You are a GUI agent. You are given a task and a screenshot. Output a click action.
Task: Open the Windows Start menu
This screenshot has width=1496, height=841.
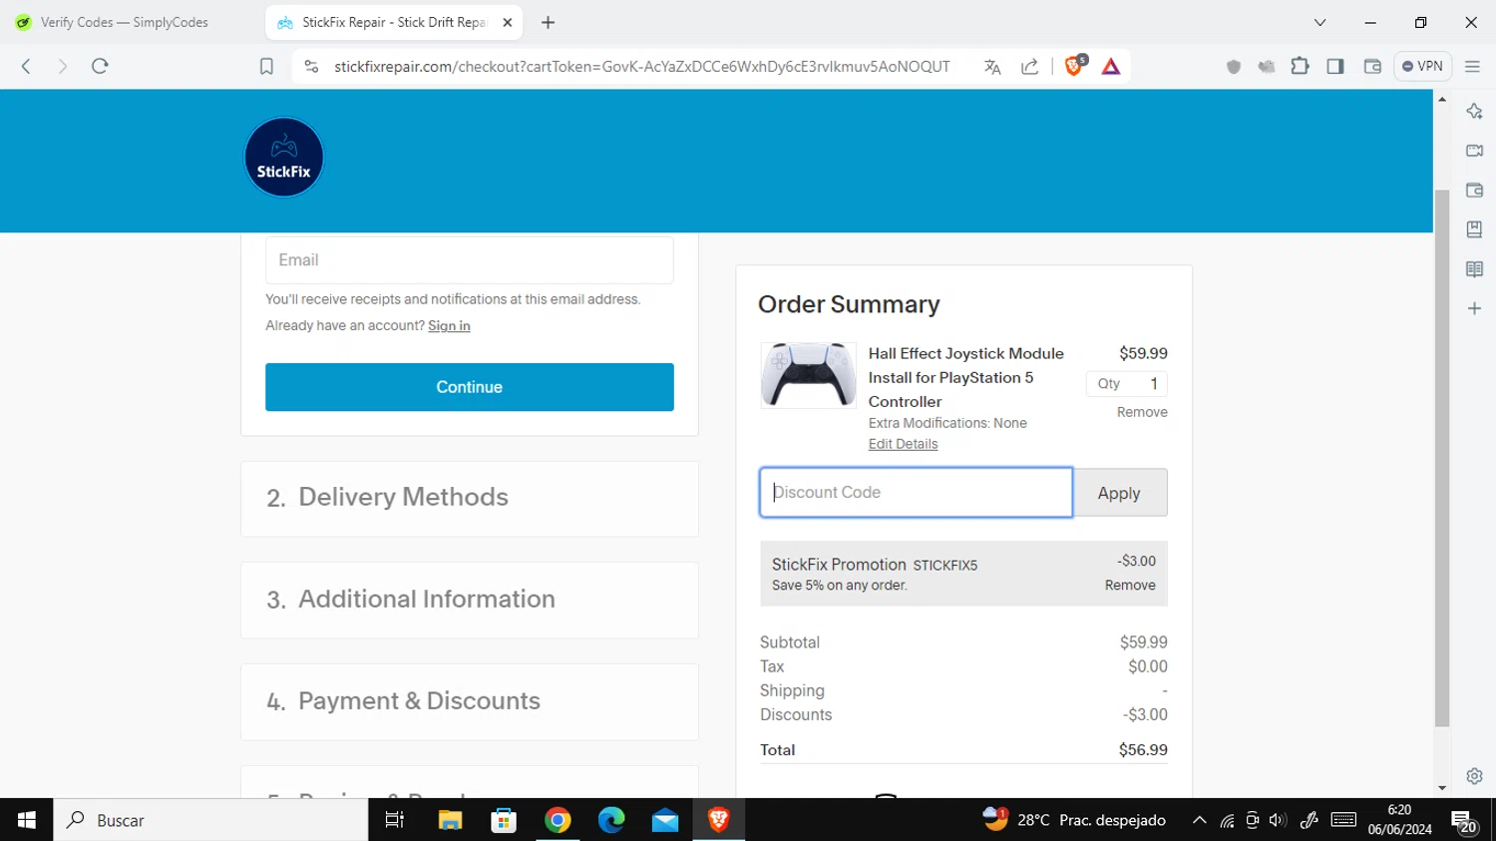tap(27, 820)
